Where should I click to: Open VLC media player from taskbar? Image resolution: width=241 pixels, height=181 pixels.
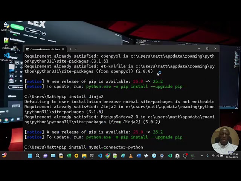click(x=131, y=156)
